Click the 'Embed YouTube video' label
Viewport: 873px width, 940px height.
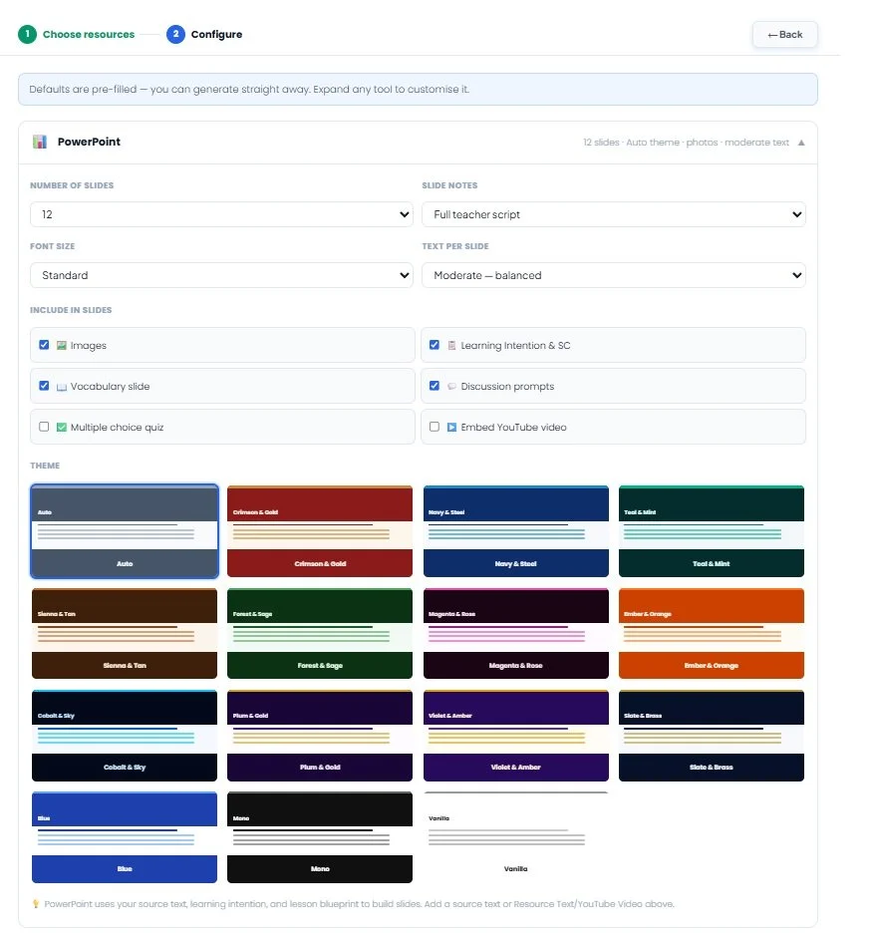(x=513, y=428)
